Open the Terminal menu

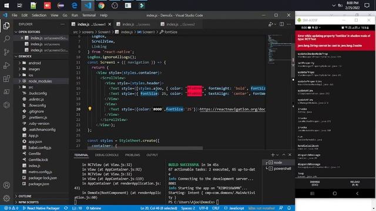(x=89, y=15)
